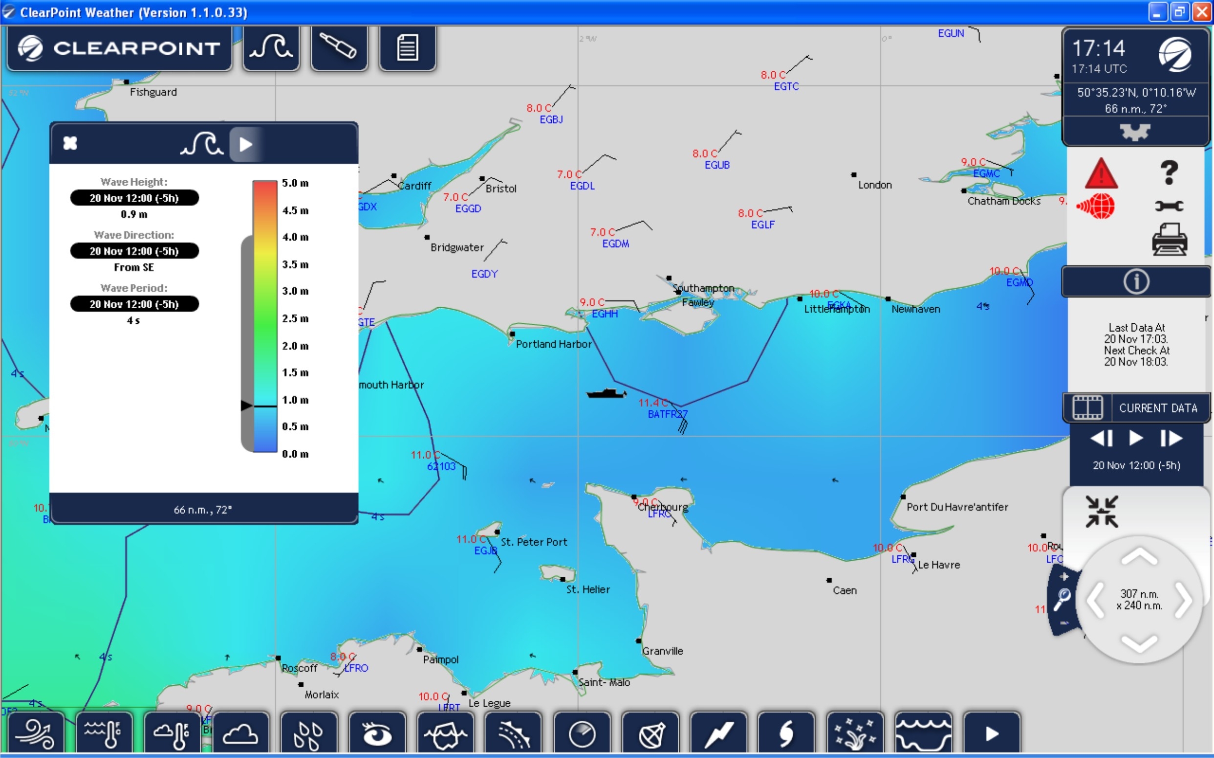Open the telescope tool at top

click(339, 48)
